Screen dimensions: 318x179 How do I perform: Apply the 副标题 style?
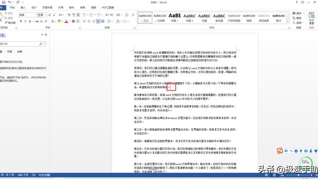coord(219,18)
